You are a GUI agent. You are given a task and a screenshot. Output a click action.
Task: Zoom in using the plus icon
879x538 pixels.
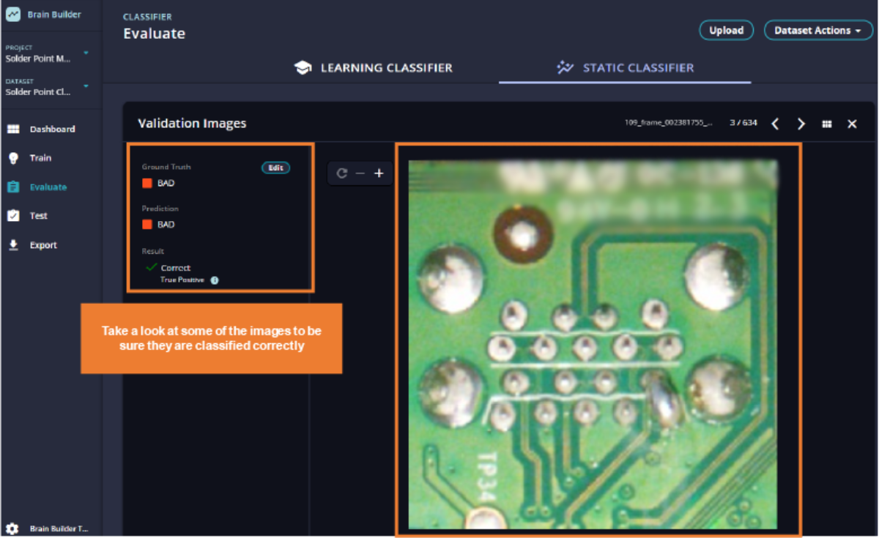pyautogui.click(x=379, y=173)
